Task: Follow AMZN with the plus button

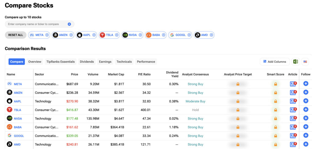Action: (306, 92)
